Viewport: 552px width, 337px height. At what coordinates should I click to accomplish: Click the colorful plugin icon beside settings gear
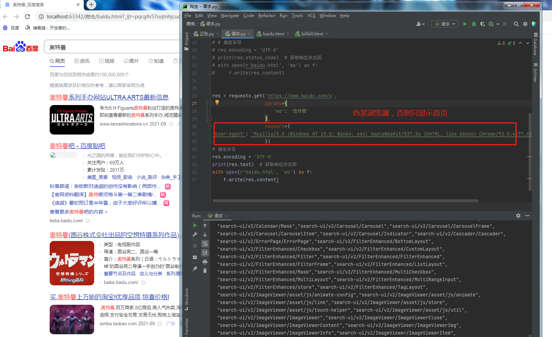point(534,24)
